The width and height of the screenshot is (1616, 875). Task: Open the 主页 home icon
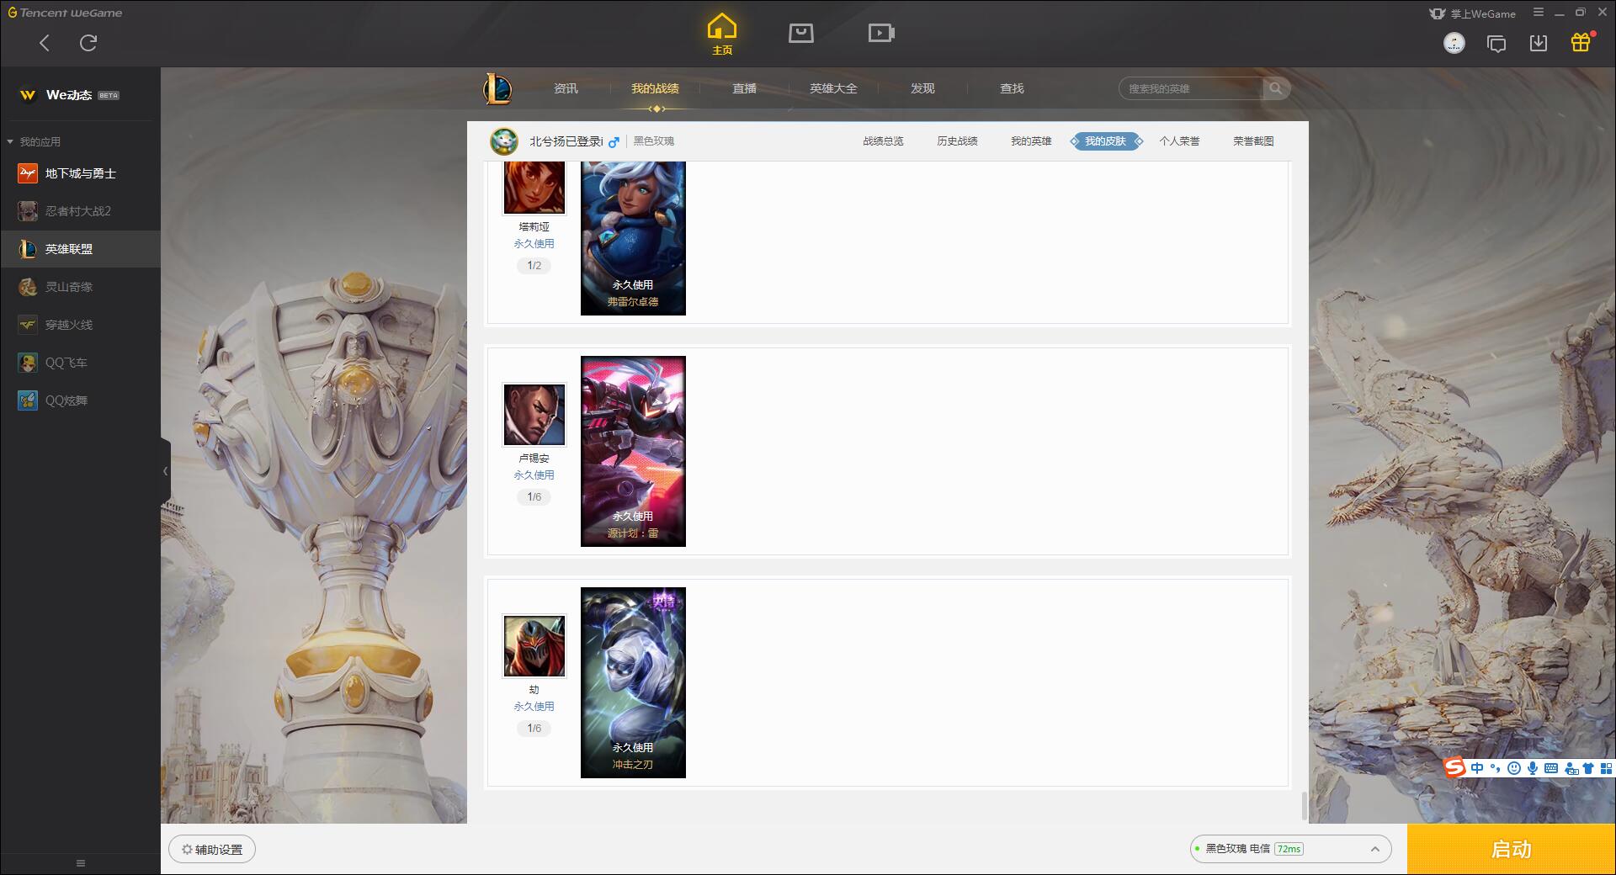pyautogui.click(x=722, y=34)
